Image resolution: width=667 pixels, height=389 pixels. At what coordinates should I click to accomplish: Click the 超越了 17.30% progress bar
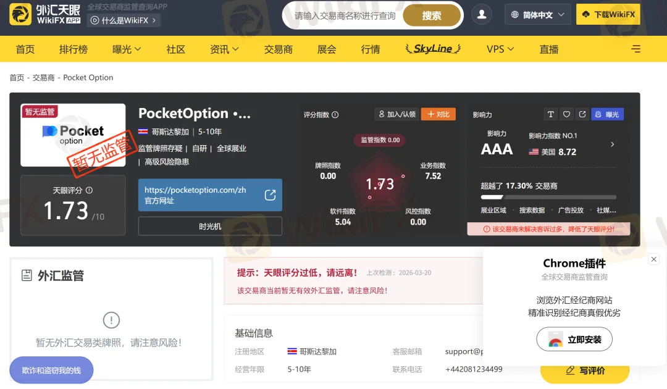point(548,198)
